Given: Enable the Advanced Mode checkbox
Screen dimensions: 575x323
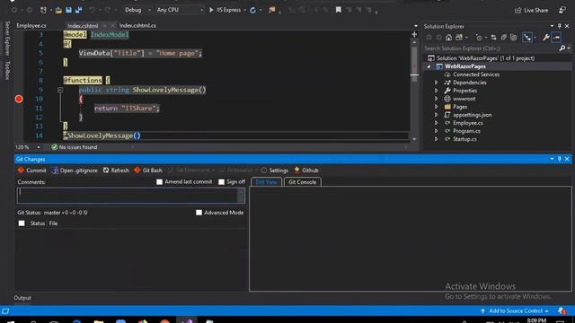Looking at the screenshot, I should (199, 213).
